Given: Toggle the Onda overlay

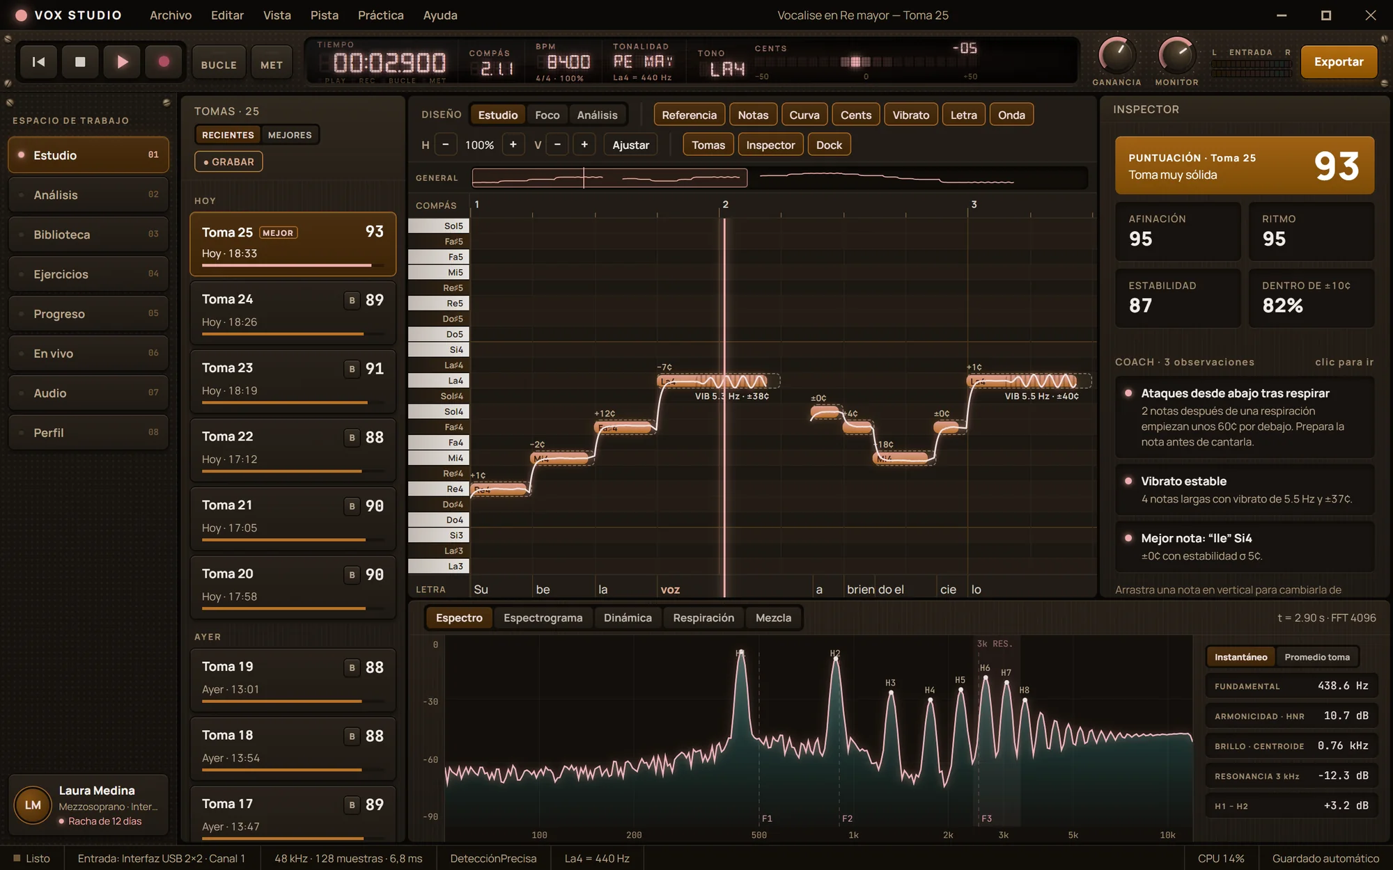Looking at the screenshot, I should 1011,115.
